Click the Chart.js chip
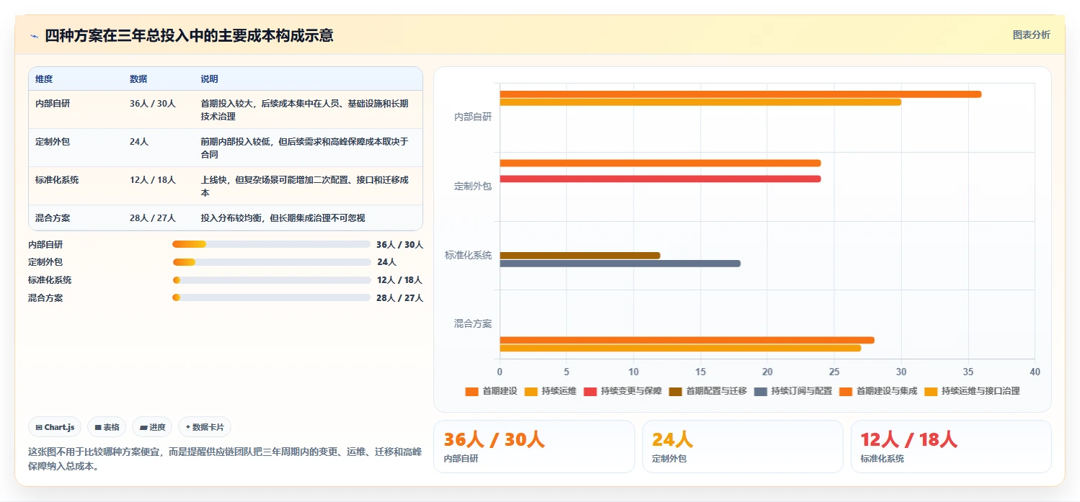The image size is (1080, 502). point(56,427)
